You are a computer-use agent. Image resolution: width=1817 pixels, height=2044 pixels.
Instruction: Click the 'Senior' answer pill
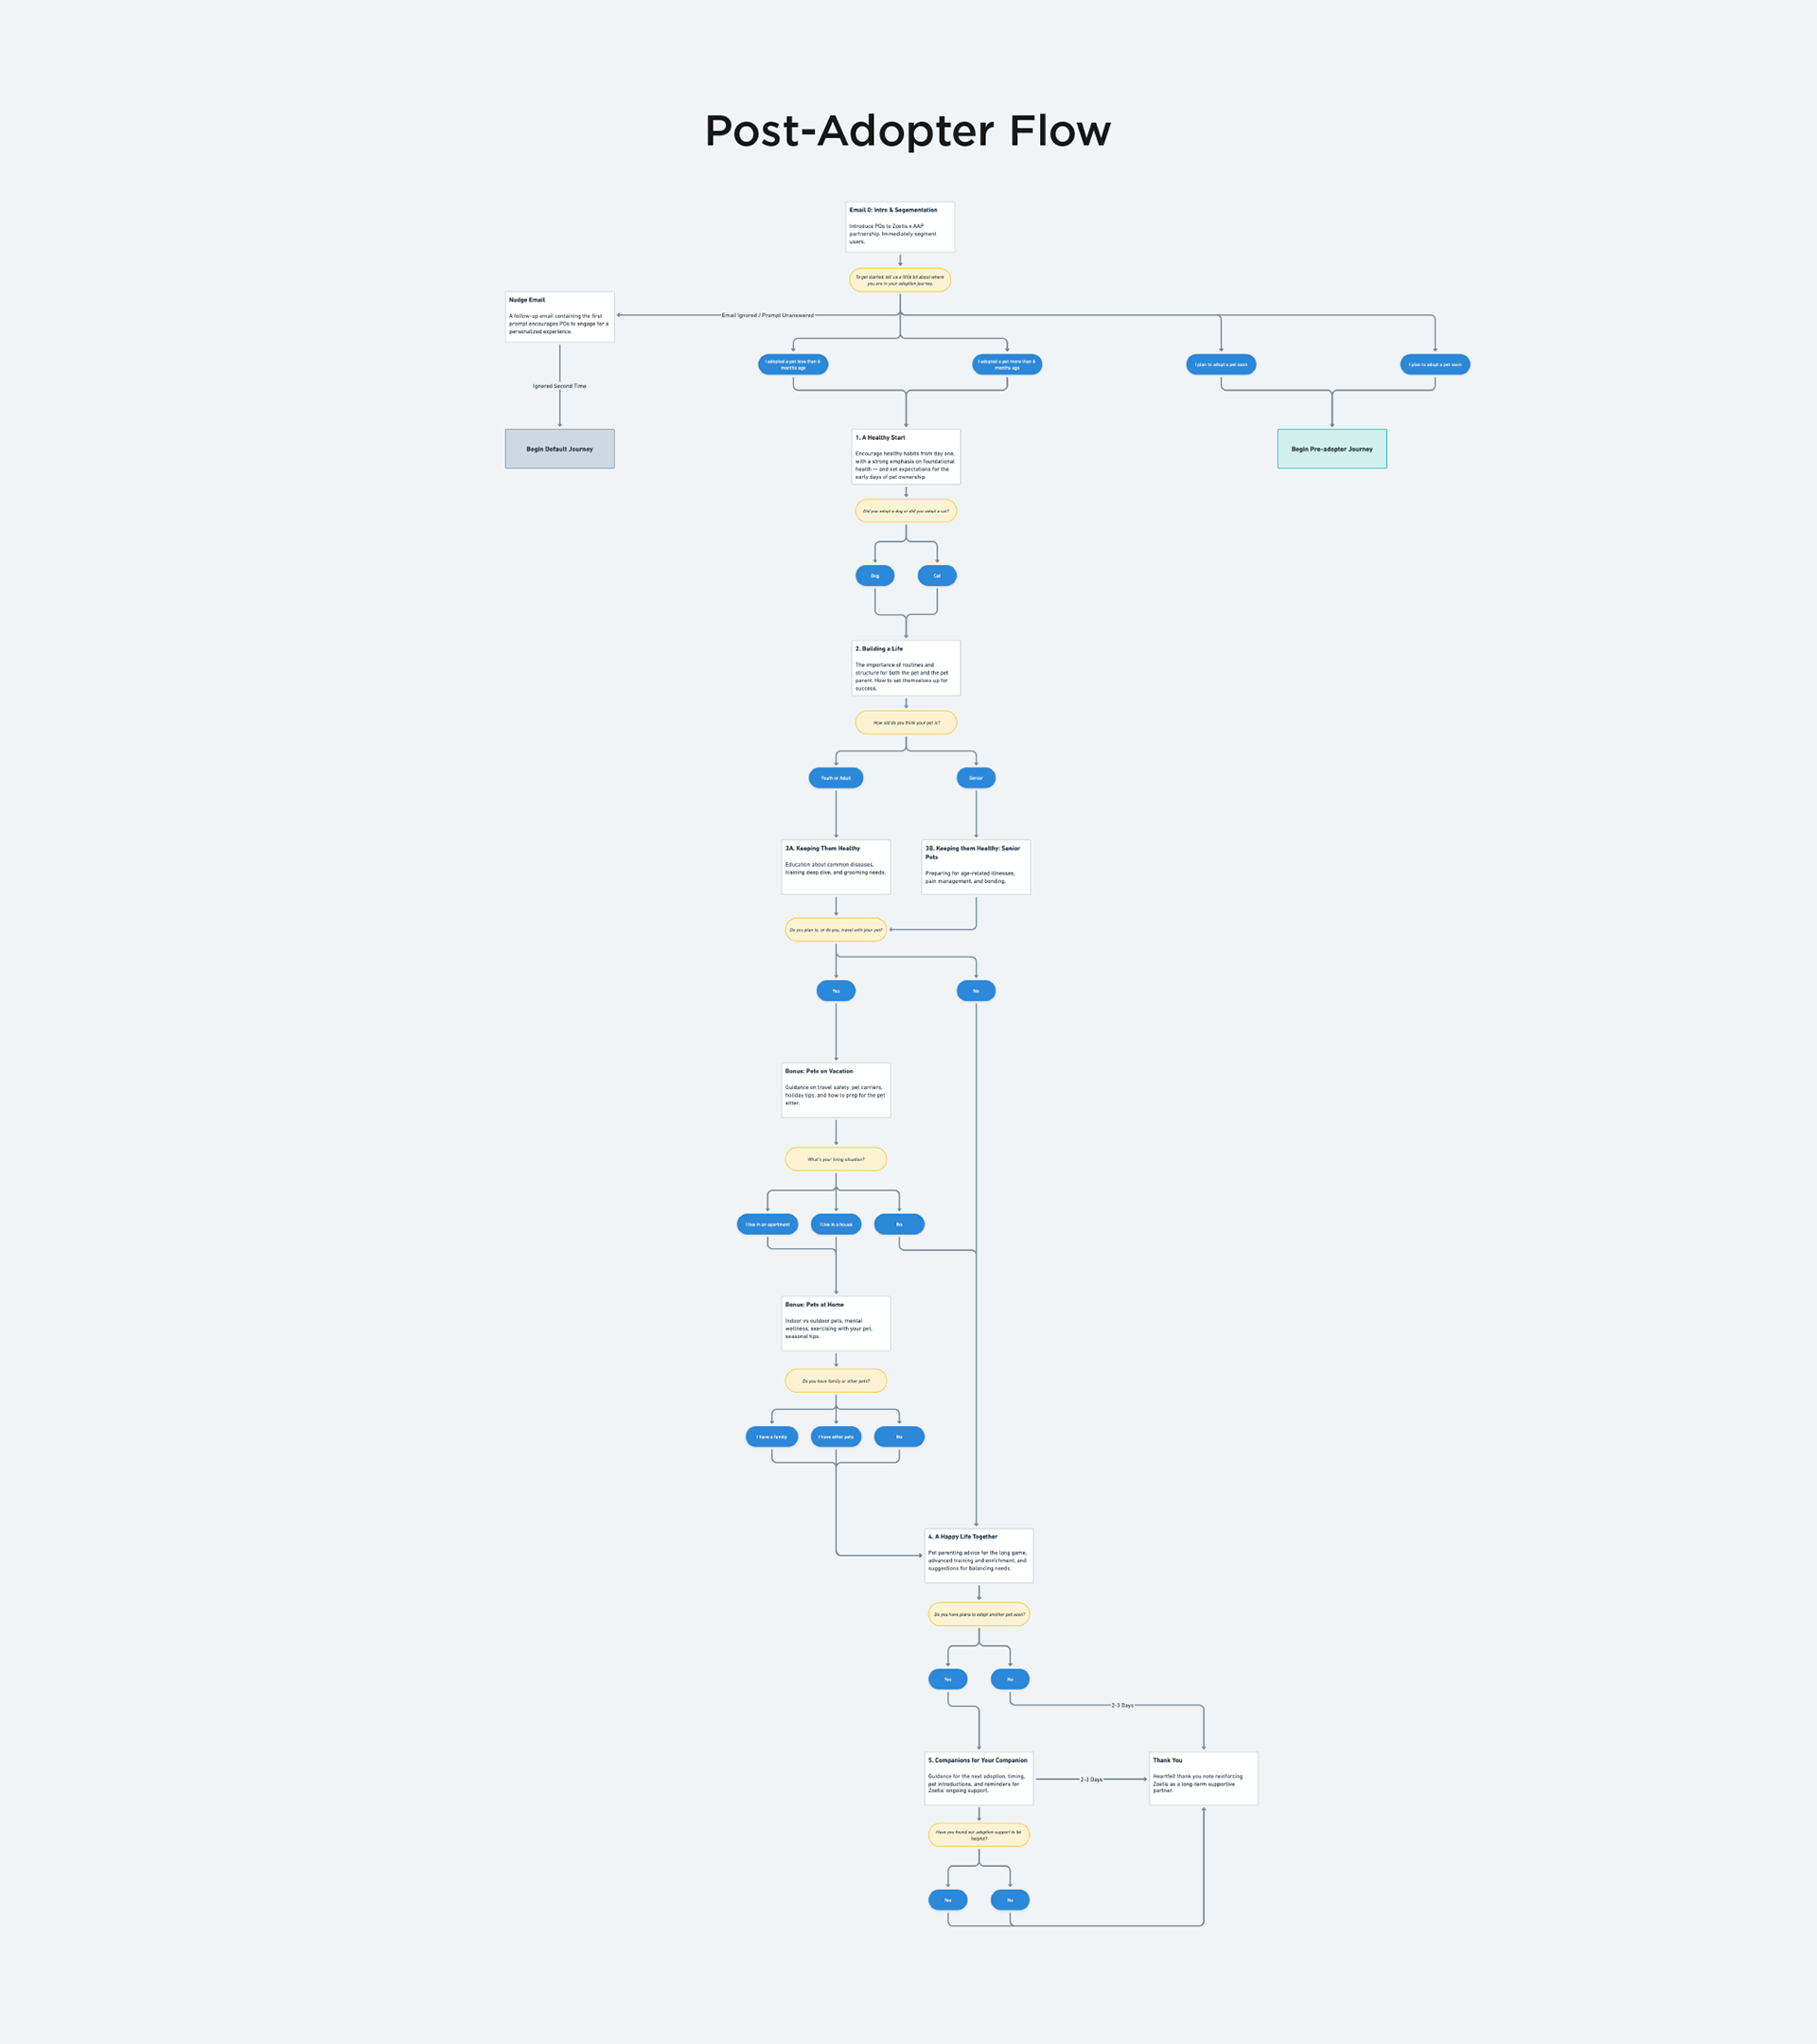point(976,778)
